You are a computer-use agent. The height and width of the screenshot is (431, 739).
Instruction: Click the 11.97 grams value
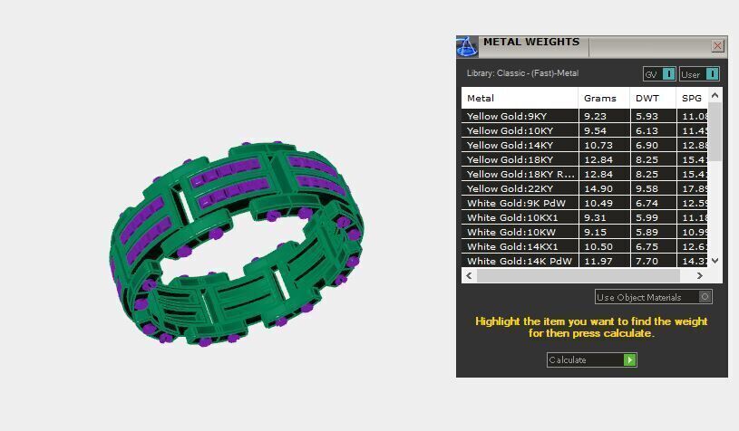598,261
